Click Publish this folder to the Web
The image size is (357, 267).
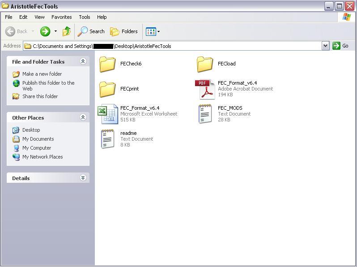pyautogui.click(x=48, y=86)
